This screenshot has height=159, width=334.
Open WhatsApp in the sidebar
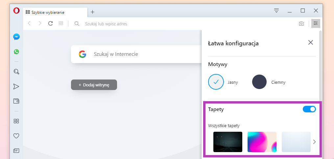tap(16, 52)
